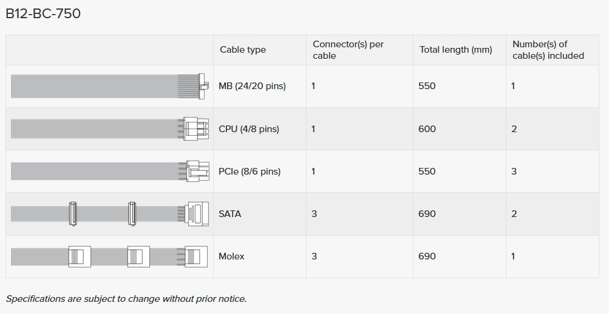
Task: Click the Molex cable type label
Action: (x=231, y=256)
